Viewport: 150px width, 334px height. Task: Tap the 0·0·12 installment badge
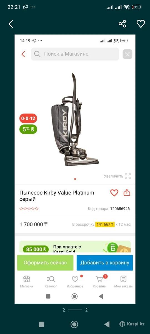point(28,118)
